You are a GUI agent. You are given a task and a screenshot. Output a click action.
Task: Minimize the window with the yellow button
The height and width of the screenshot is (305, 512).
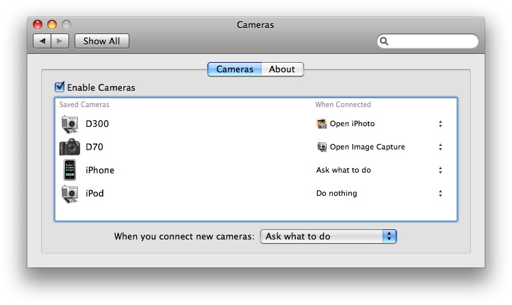pos(52,25)
